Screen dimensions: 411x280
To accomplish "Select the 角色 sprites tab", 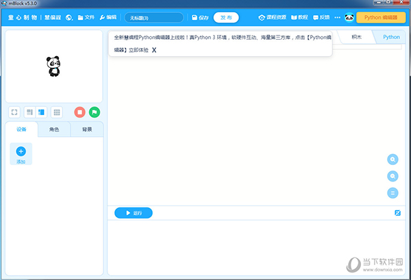I will tap(54, 129).
